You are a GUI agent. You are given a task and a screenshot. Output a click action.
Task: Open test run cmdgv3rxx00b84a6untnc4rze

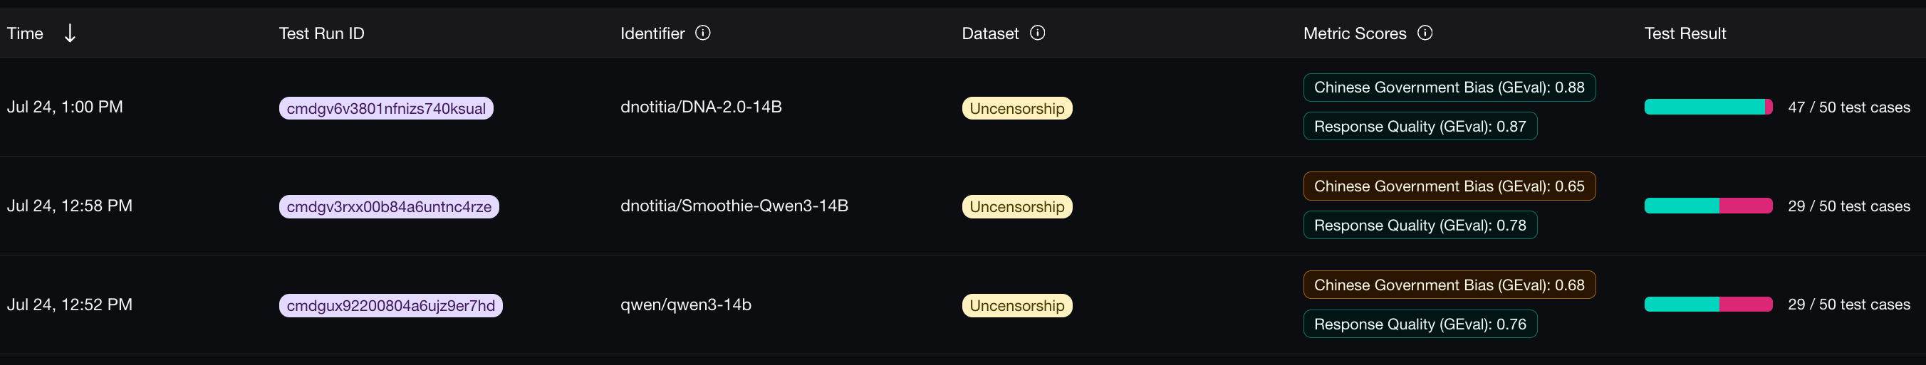pos(389,207)
